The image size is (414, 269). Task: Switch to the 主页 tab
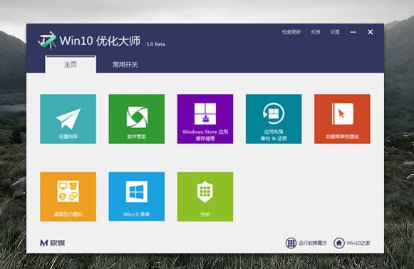71,64
